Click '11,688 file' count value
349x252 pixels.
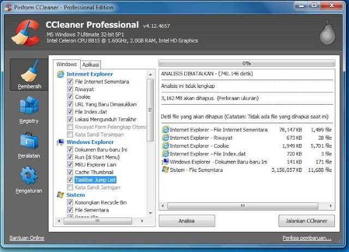tap(320, 170)
